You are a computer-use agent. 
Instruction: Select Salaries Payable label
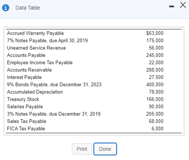25,107
